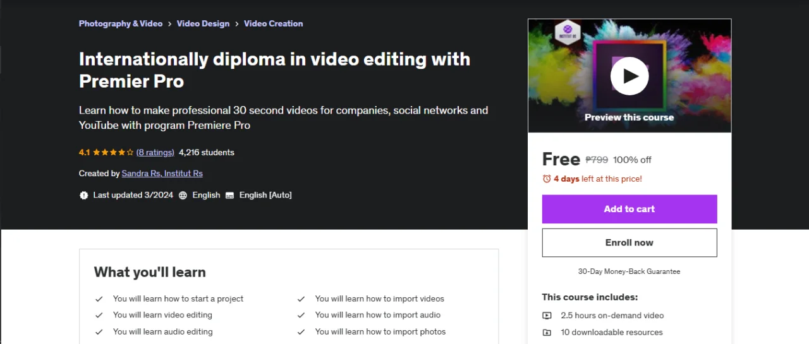This screenshot has width=809, height=344.
Task: Open the Video Creation breadcrumb link
Action: [x=273, y=23]
